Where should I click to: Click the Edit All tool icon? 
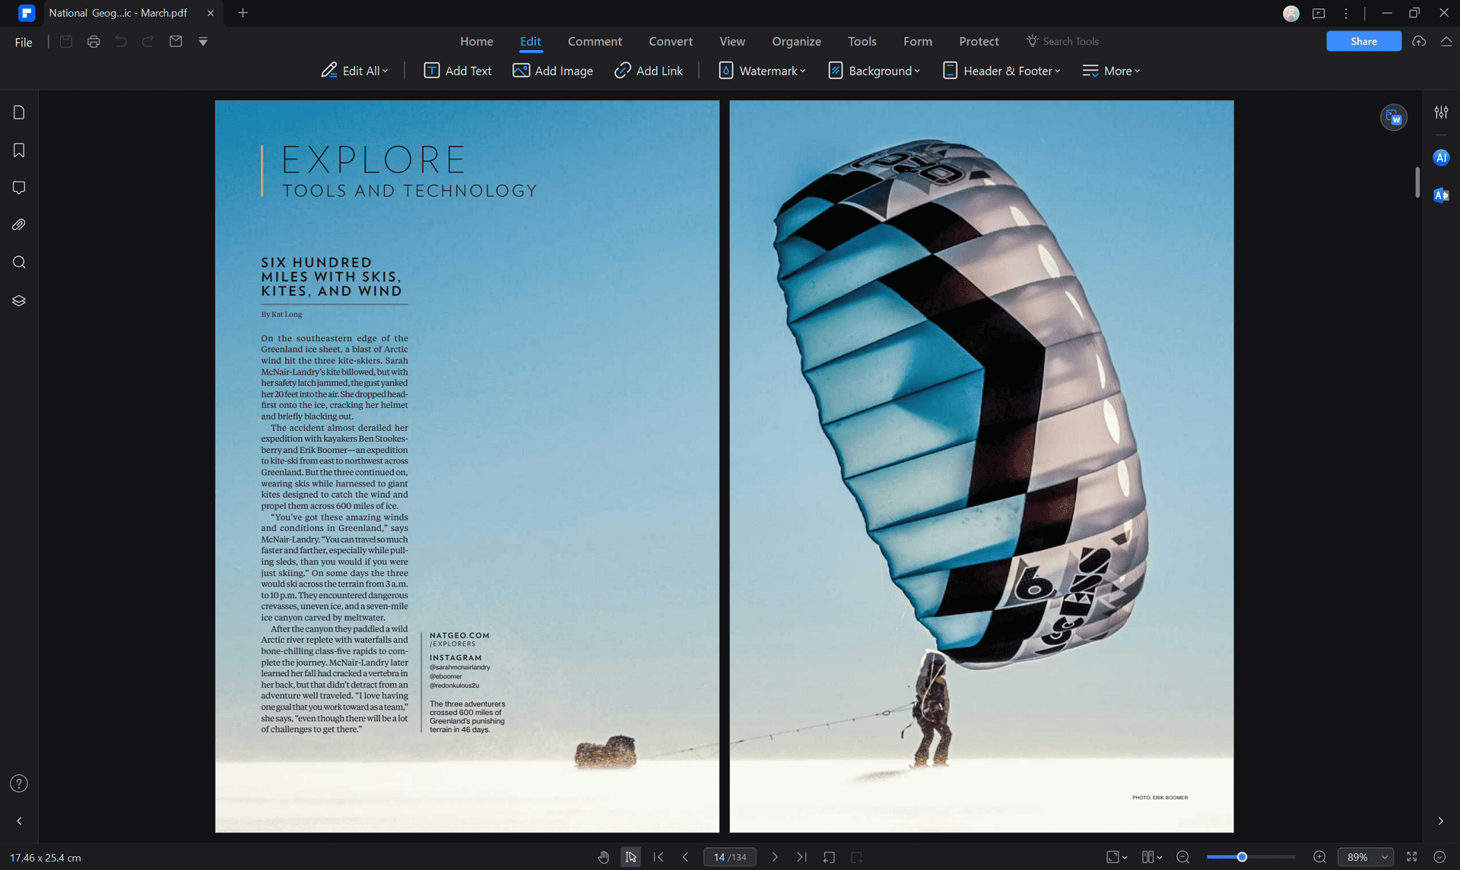328,71
